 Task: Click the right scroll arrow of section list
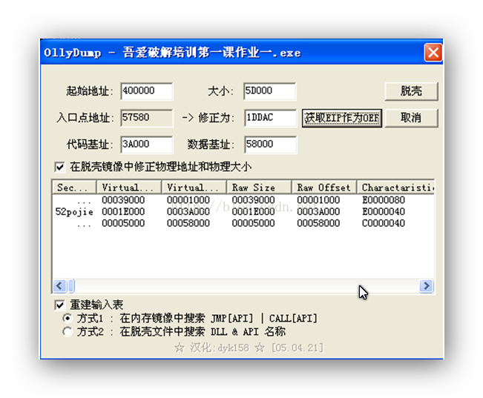427,286
